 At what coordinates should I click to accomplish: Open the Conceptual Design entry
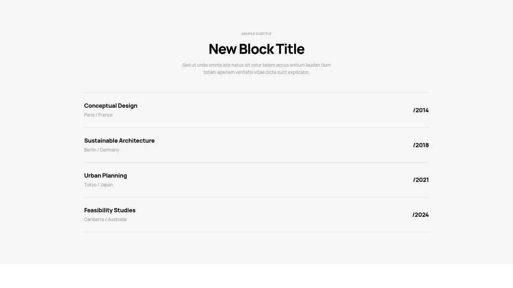click(111, 106)
